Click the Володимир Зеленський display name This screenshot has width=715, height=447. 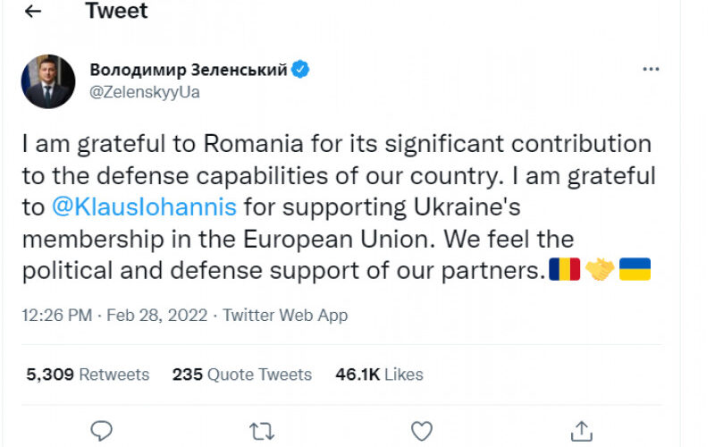point(189,70)
